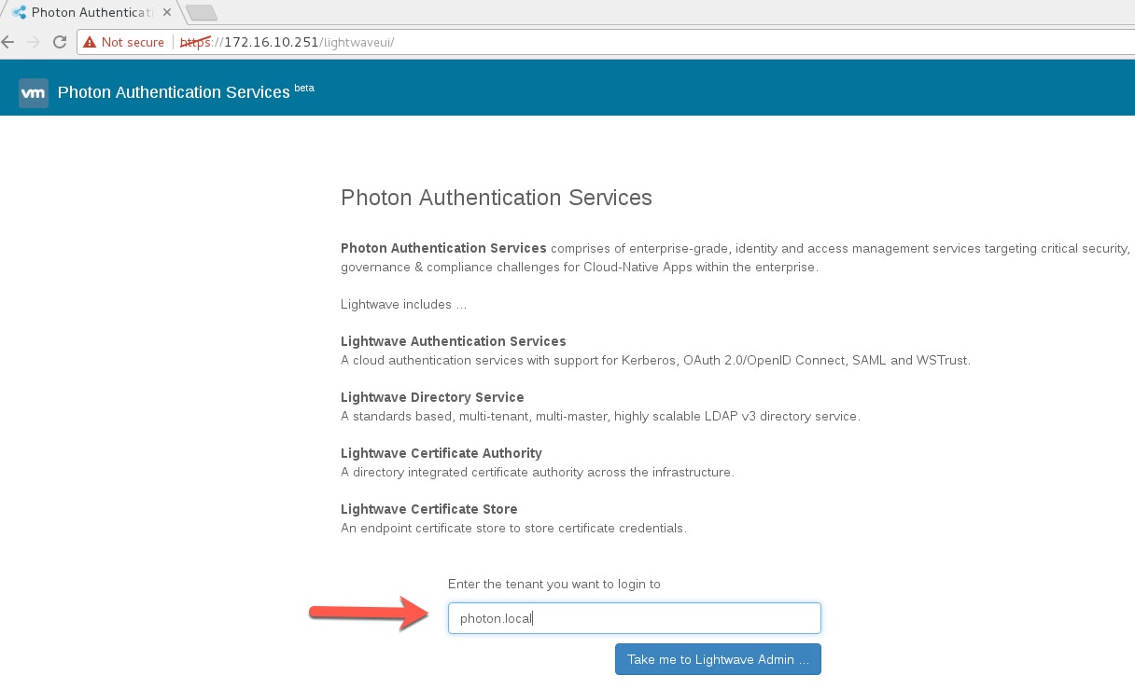Image resolution: width=1135 pixels, height=689 pixels.
Task: Go back with the browser back arrow
Action: pos(8,43)
